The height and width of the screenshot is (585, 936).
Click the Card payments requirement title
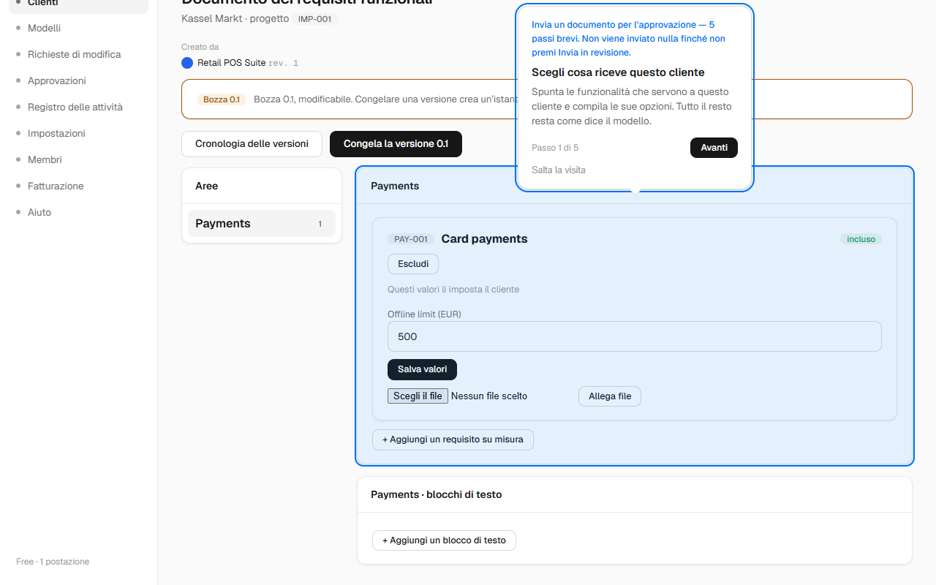click(x=484, y=239)
